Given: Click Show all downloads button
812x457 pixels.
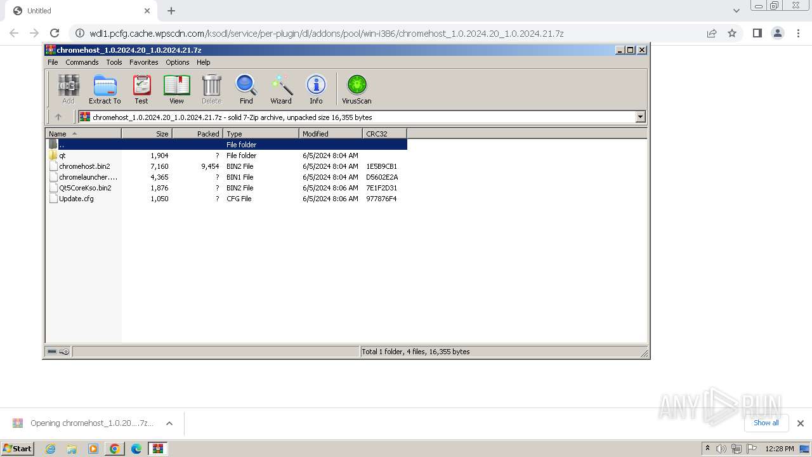Looking at the screenshot, I should [766, 423].
